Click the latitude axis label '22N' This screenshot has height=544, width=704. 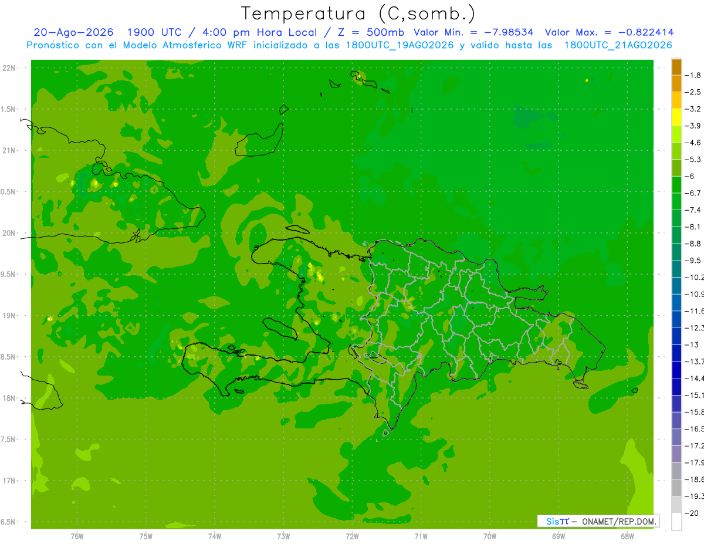point(10,68)
